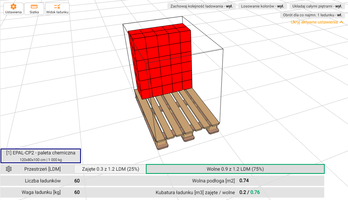Click the gear icon beside Przestrzeń [LDM]
Image resolution: width=348 pixels, height=200 pixels.
tap(9, 169)
